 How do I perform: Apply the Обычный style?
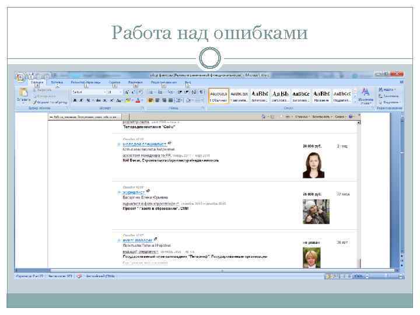click(219, 96)
